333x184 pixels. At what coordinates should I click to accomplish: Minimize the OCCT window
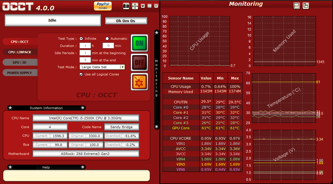150,6
